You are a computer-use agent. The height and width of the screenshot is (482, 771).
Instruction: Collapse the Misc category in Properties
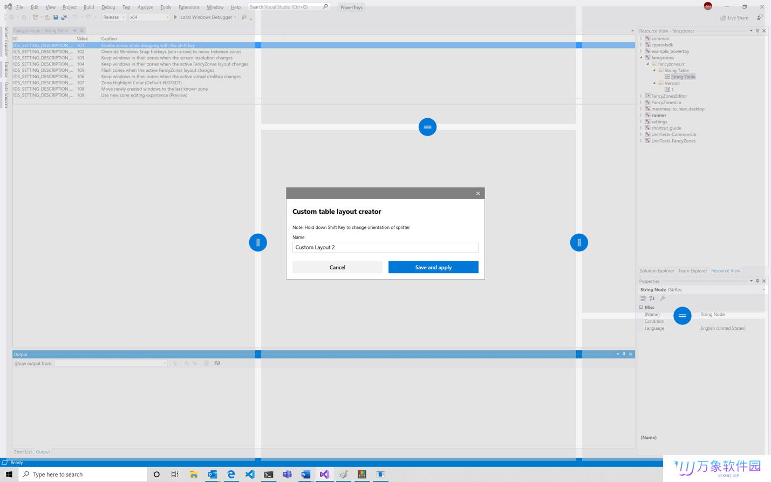point(642,307)
